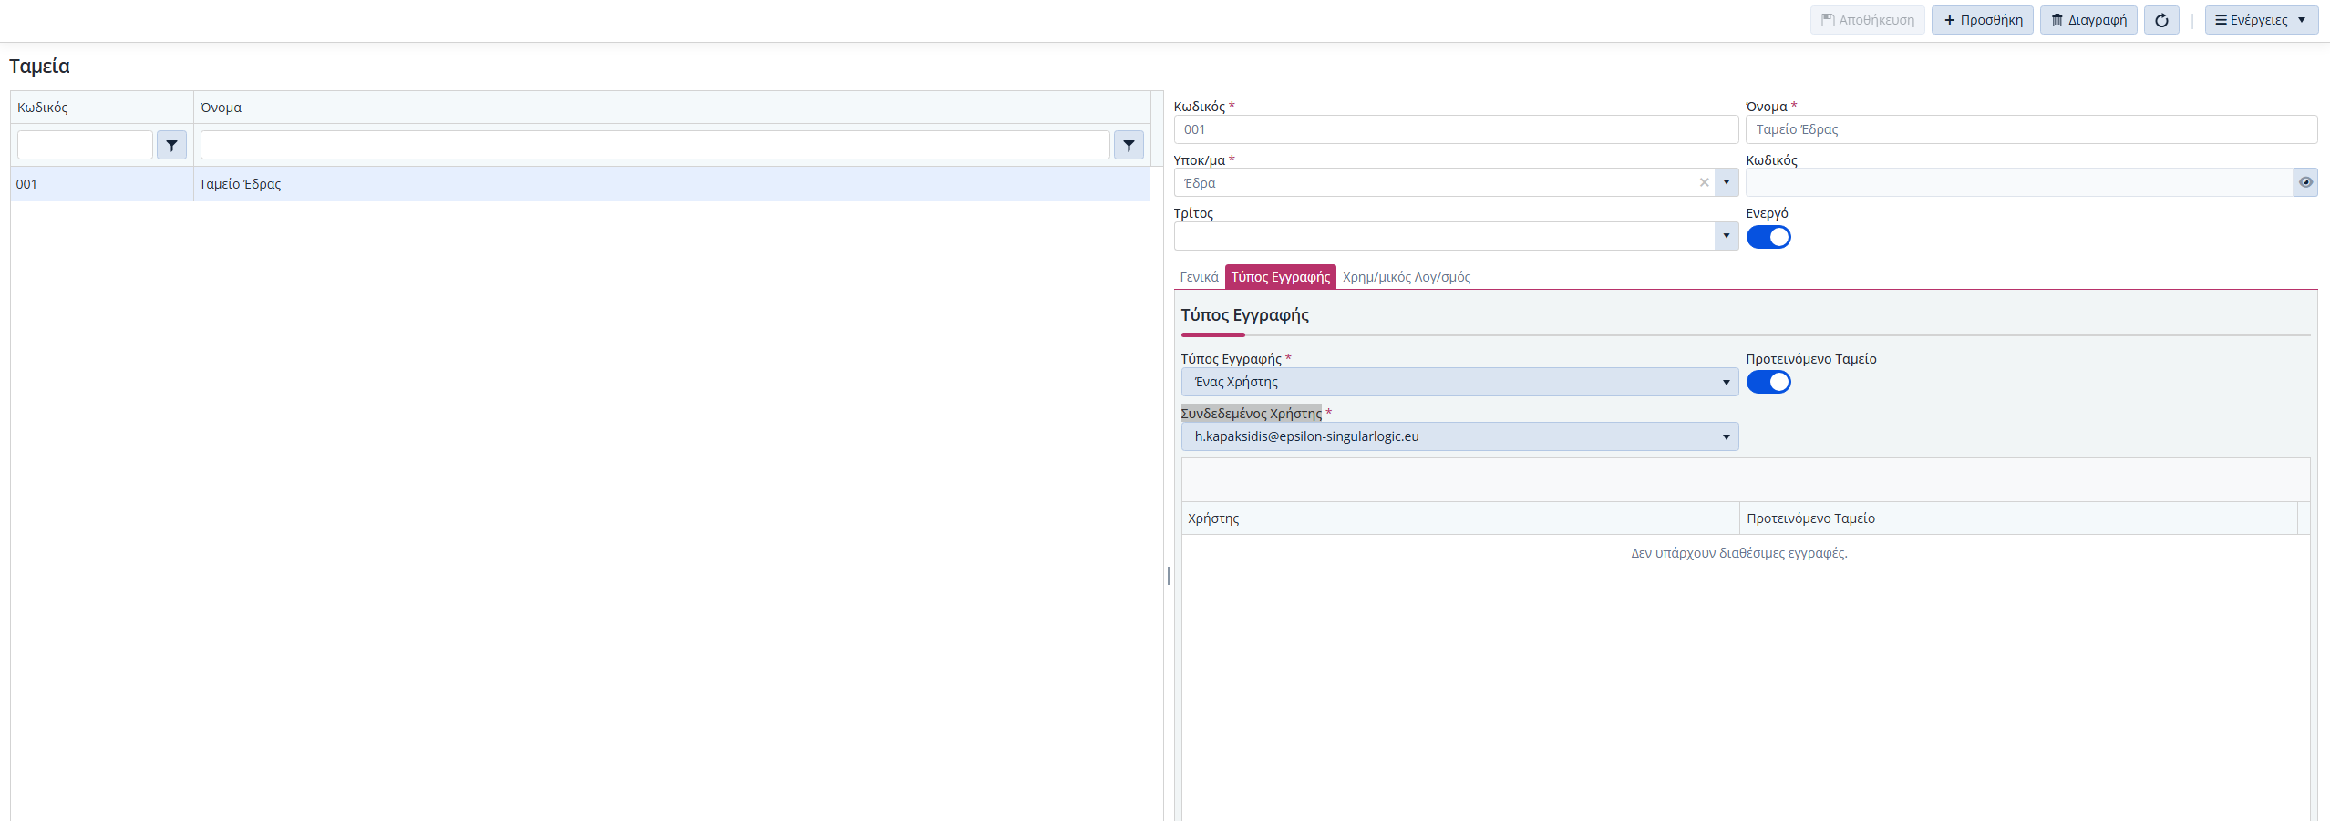
Task: Click cell 001 in the list
Action: point(102,184)
